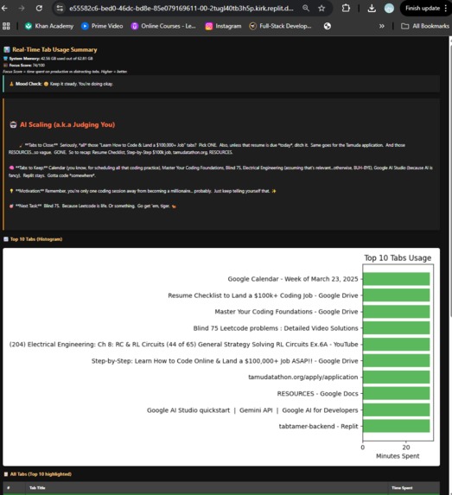Click the Google AI Studio quickstart label

click(252, 410)
